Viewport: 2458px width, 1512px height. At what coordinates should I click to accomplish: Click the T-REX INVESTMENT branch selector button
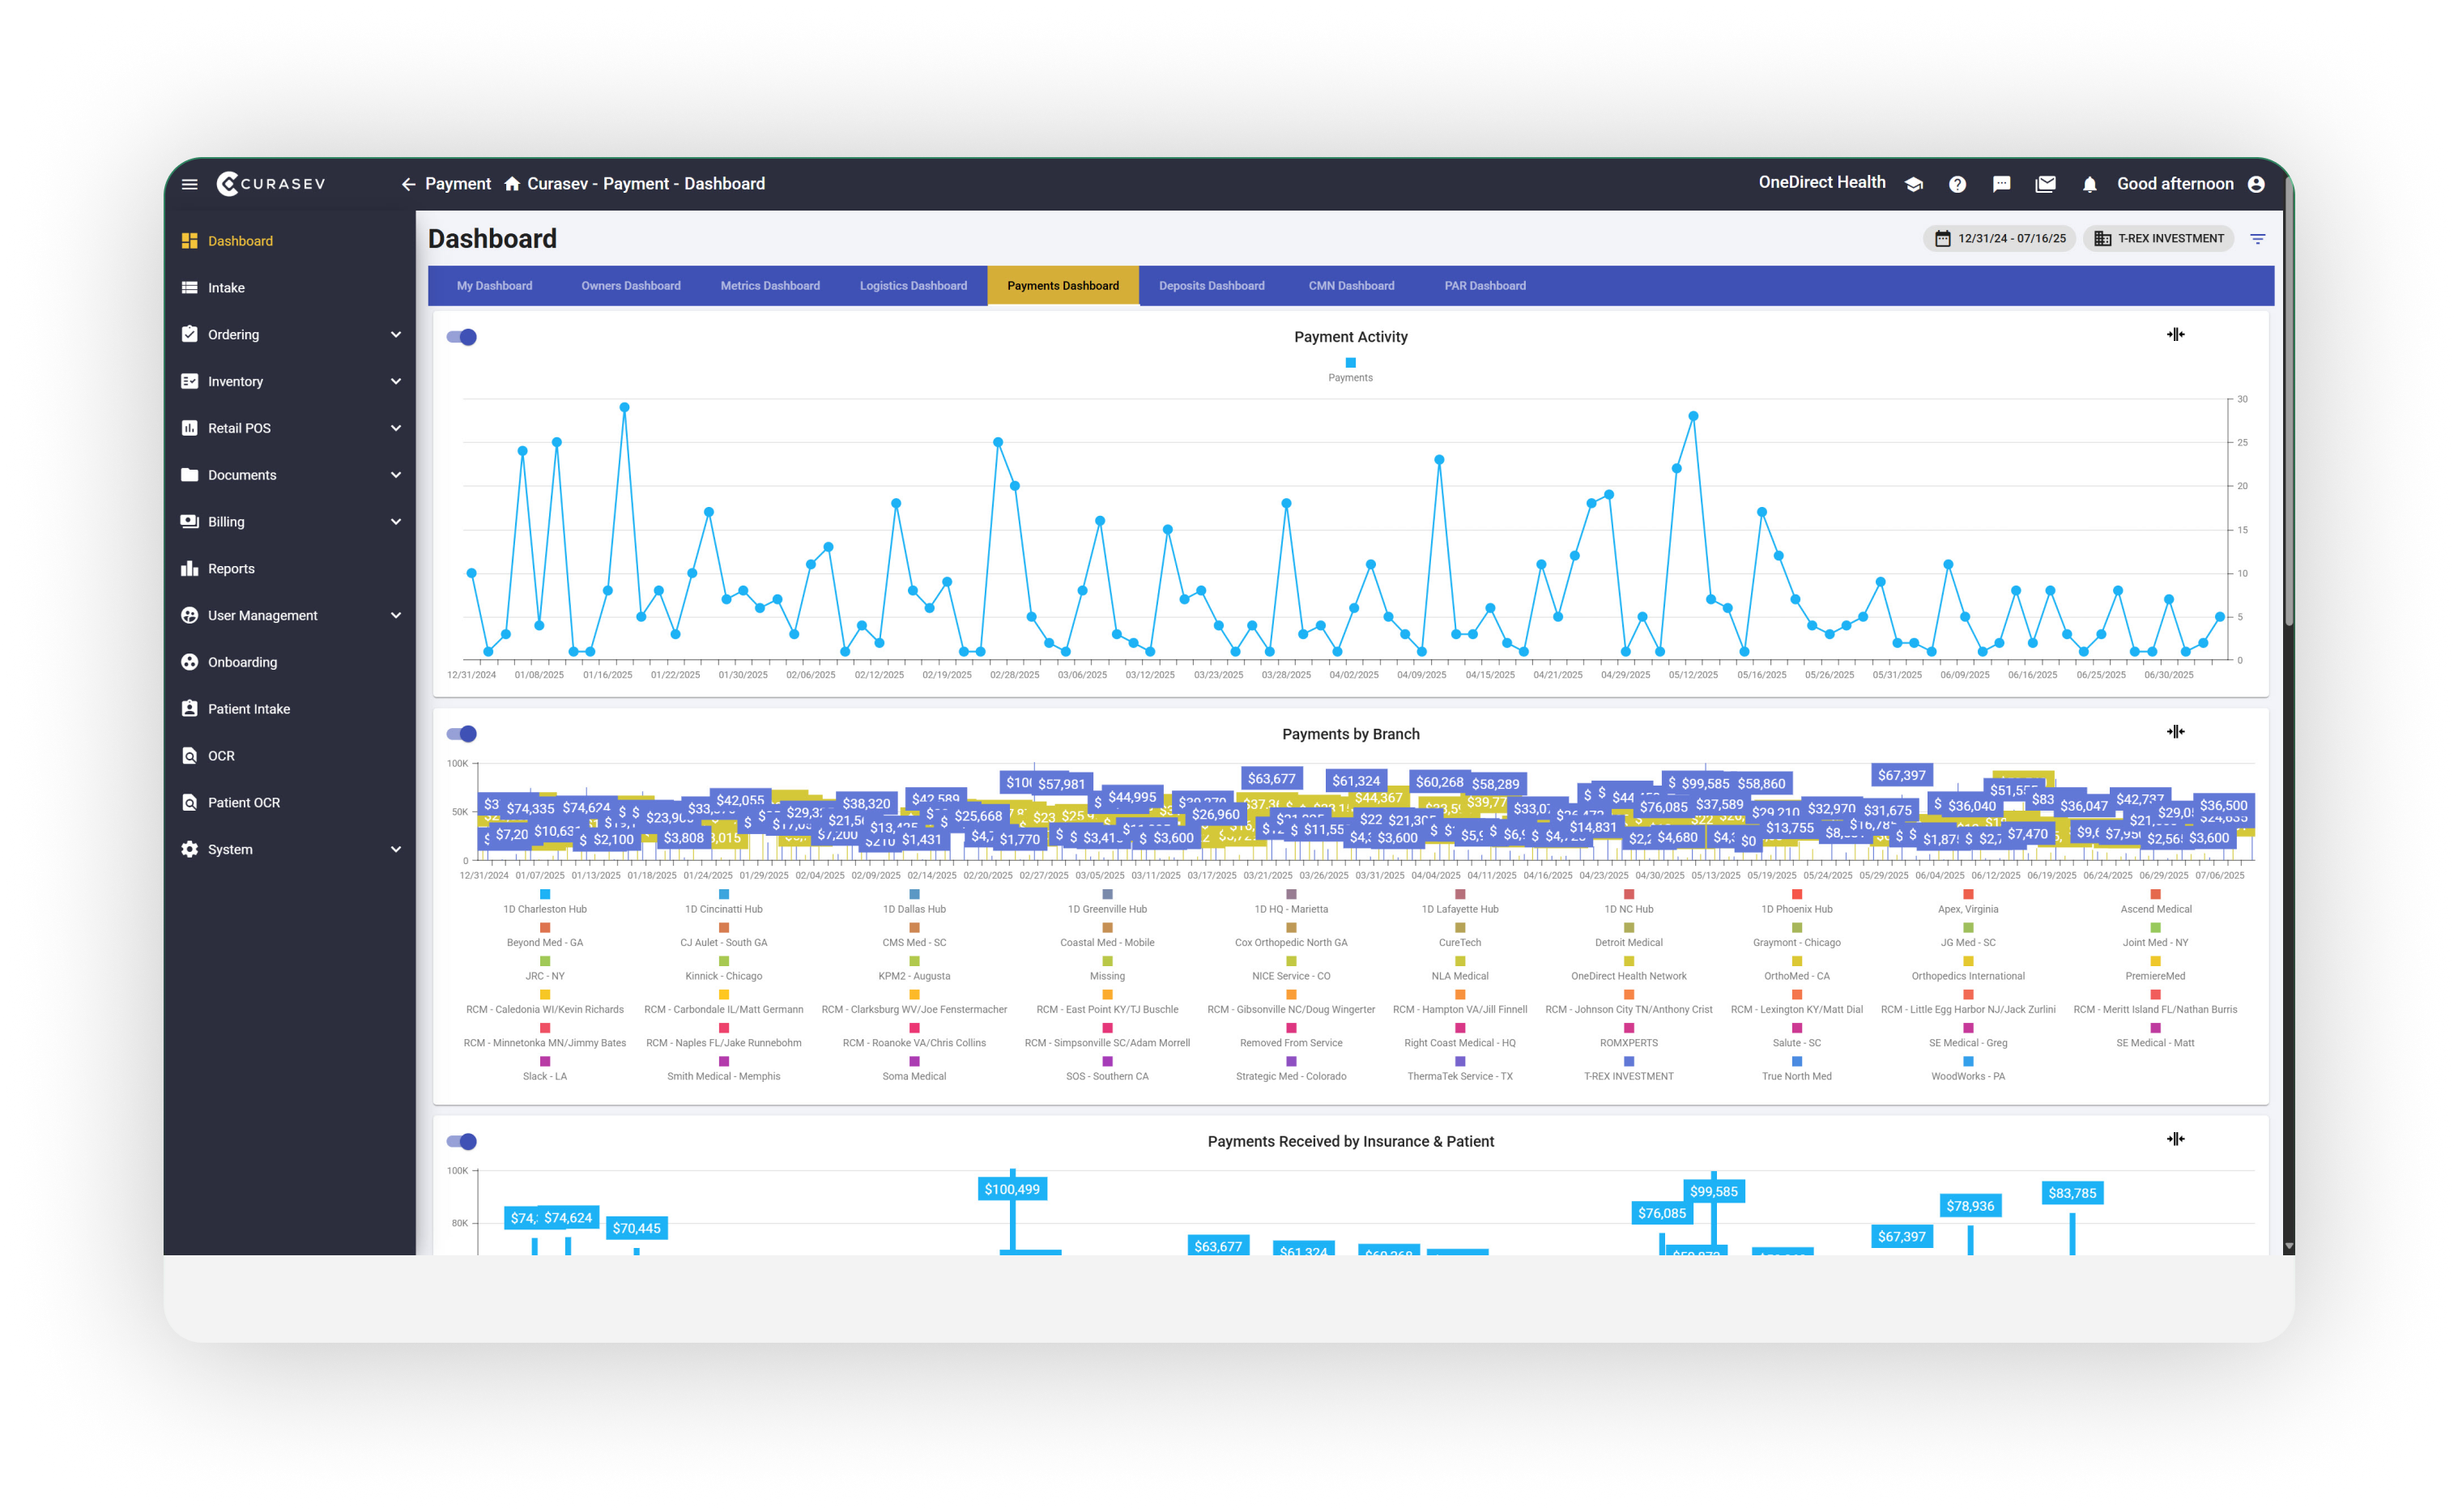tap(2159, 239)
